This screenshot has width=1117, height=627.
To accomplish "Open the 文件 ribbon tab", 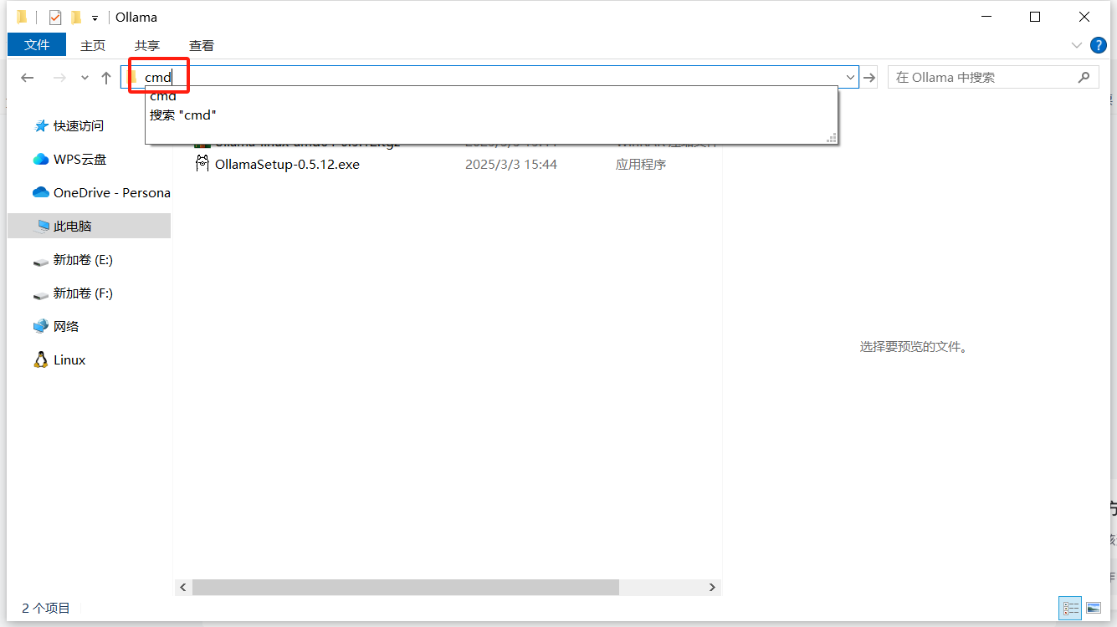I will (x=37, y=45).
